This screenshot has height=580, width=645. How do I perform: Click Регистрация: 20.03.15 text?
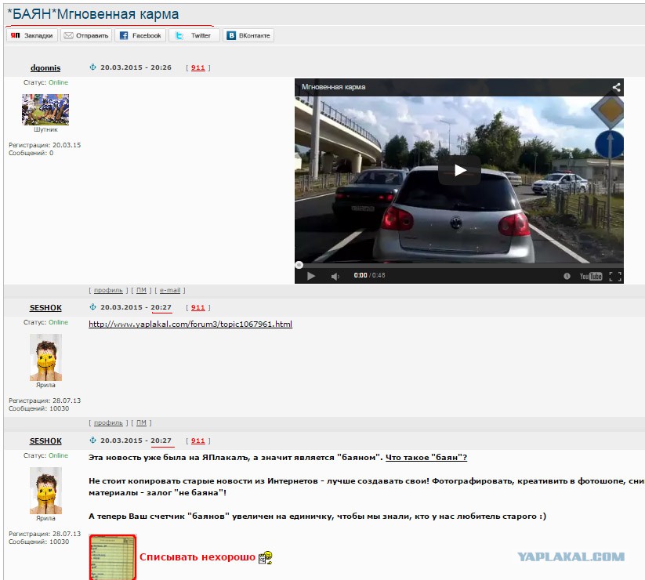coord(45,145)
